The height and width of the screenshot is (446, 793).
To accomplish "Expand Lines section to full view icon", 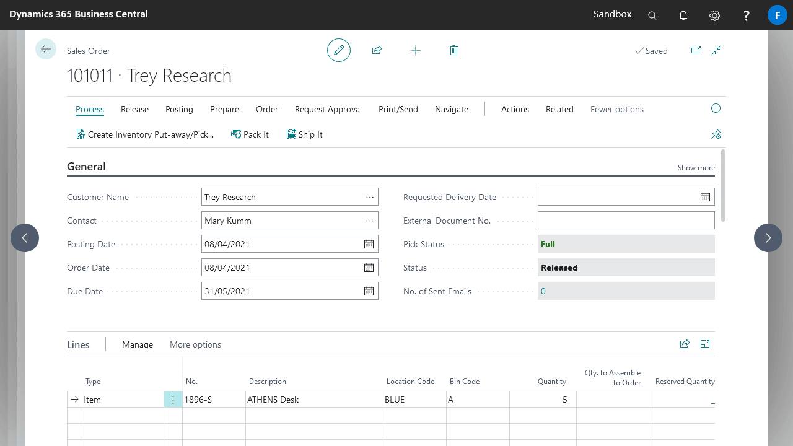I will [x=705, y=344].
